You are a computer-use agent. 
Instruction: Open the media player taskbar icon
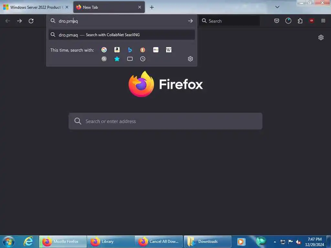pyautogui.click(x=240, y=242)
